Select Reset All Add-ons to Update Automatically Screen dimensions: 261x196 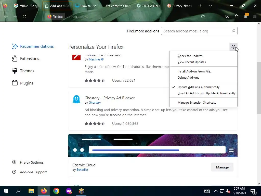[x=203, y=93]
